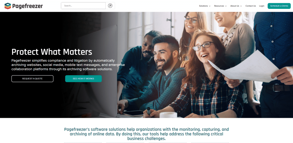Click the hero description paragraph text

[68, 65]
